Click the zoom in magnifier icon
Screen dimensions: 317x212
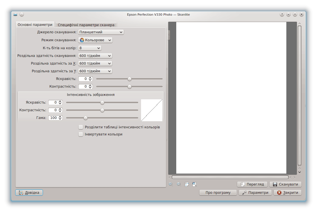click(171, 184)
